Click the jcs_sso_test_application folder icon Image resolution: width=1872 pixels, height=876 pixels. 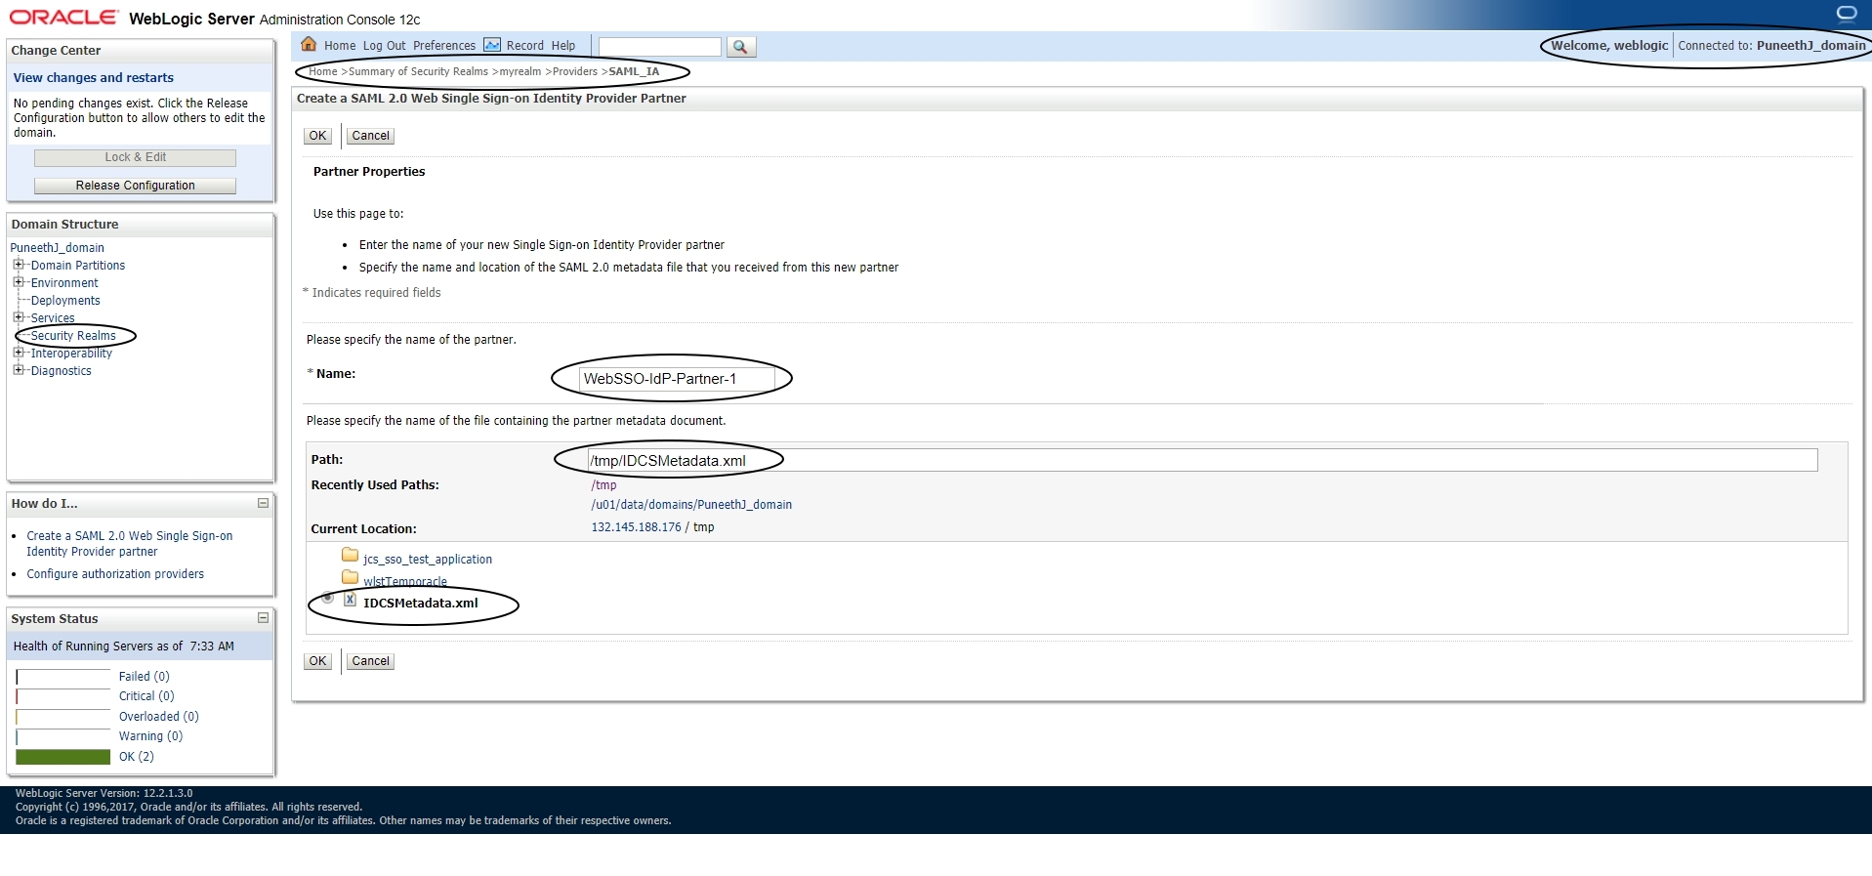coord(350,555)
